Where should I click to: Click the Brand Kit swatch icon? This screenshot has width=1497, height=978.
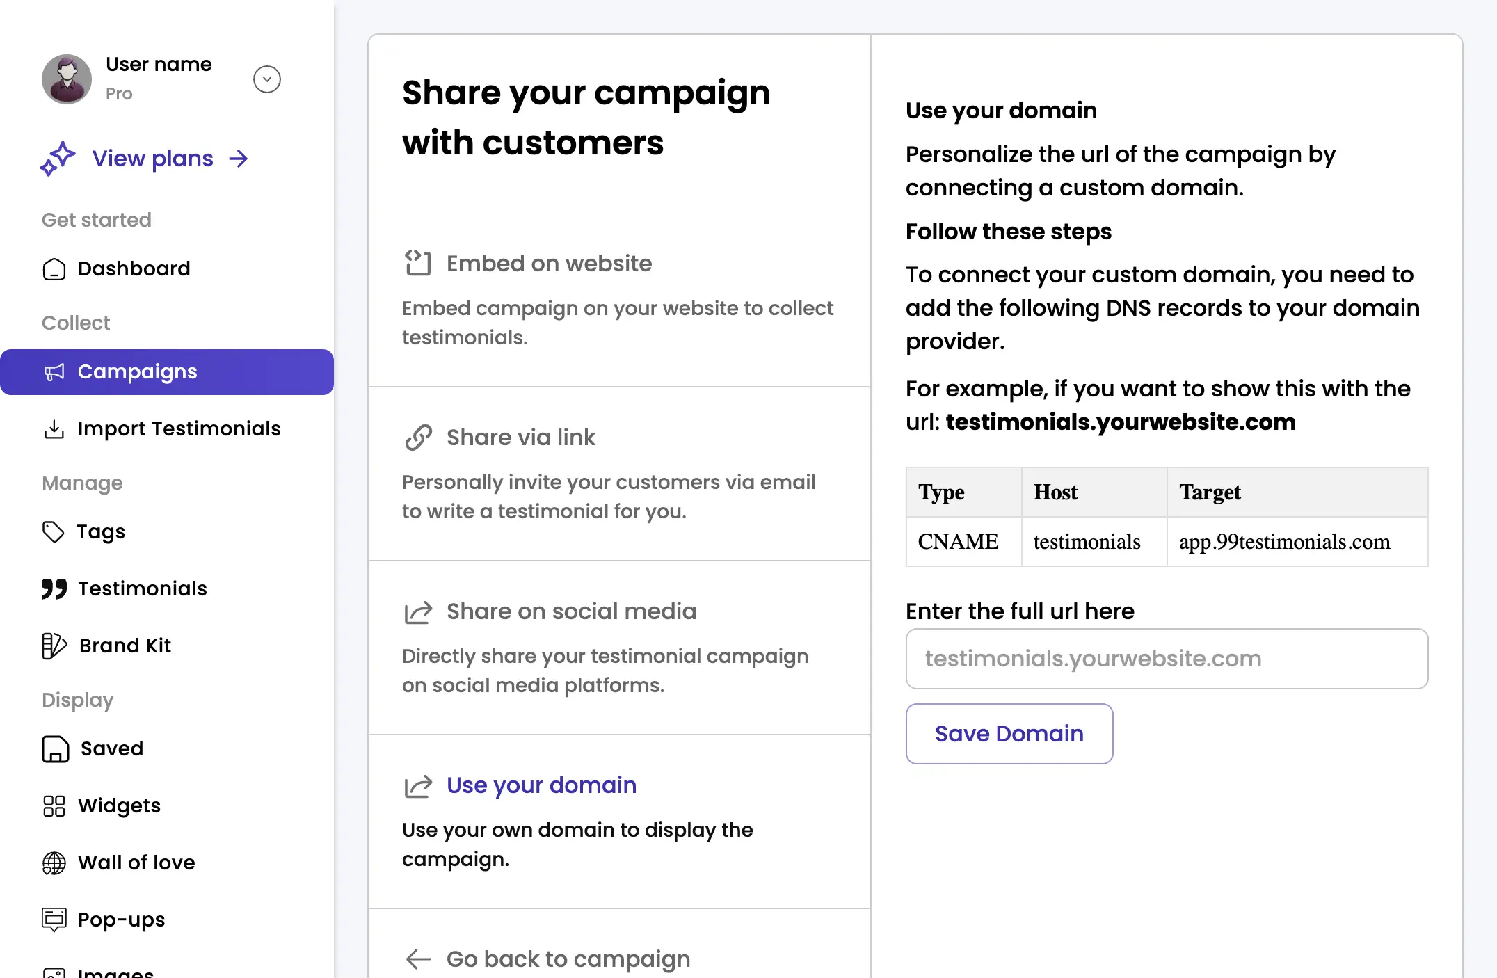[54, 646]
